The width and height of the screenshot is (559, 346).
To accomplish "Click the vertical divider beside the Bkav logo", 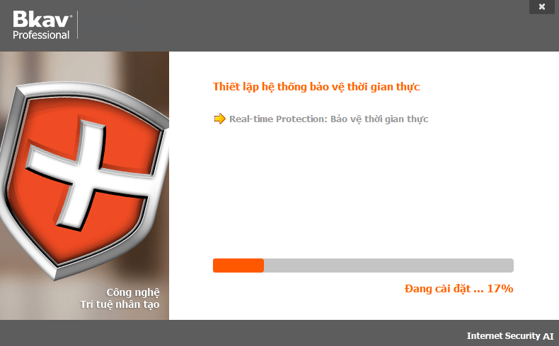I will click(x=77, y=25).
